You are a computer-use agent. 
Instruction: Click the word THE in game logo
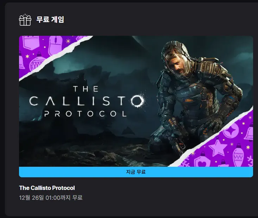click(86, 89)
